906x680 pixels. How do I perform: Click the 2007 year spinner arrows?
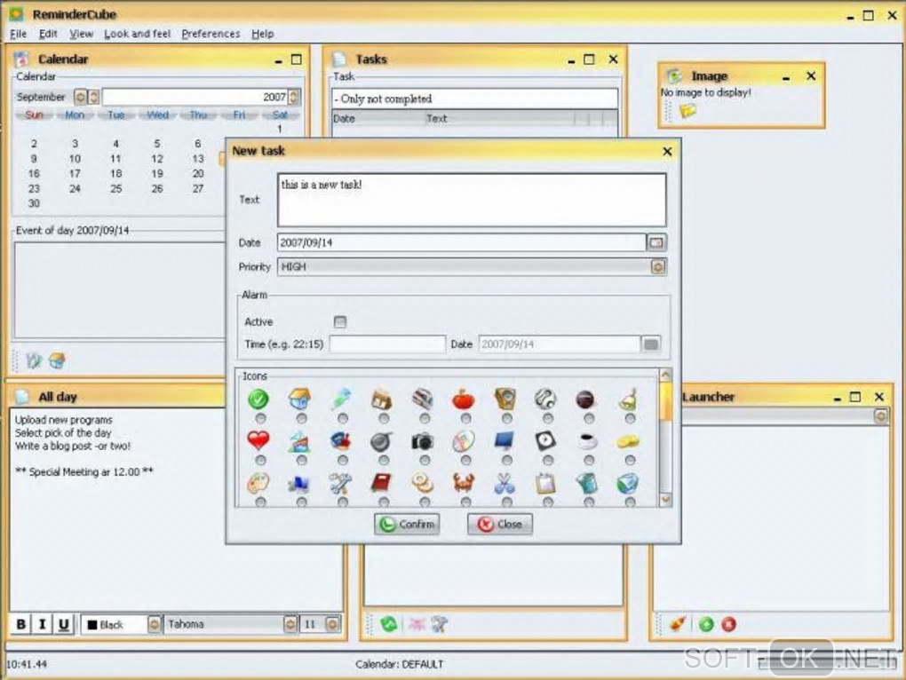(294, 97)
